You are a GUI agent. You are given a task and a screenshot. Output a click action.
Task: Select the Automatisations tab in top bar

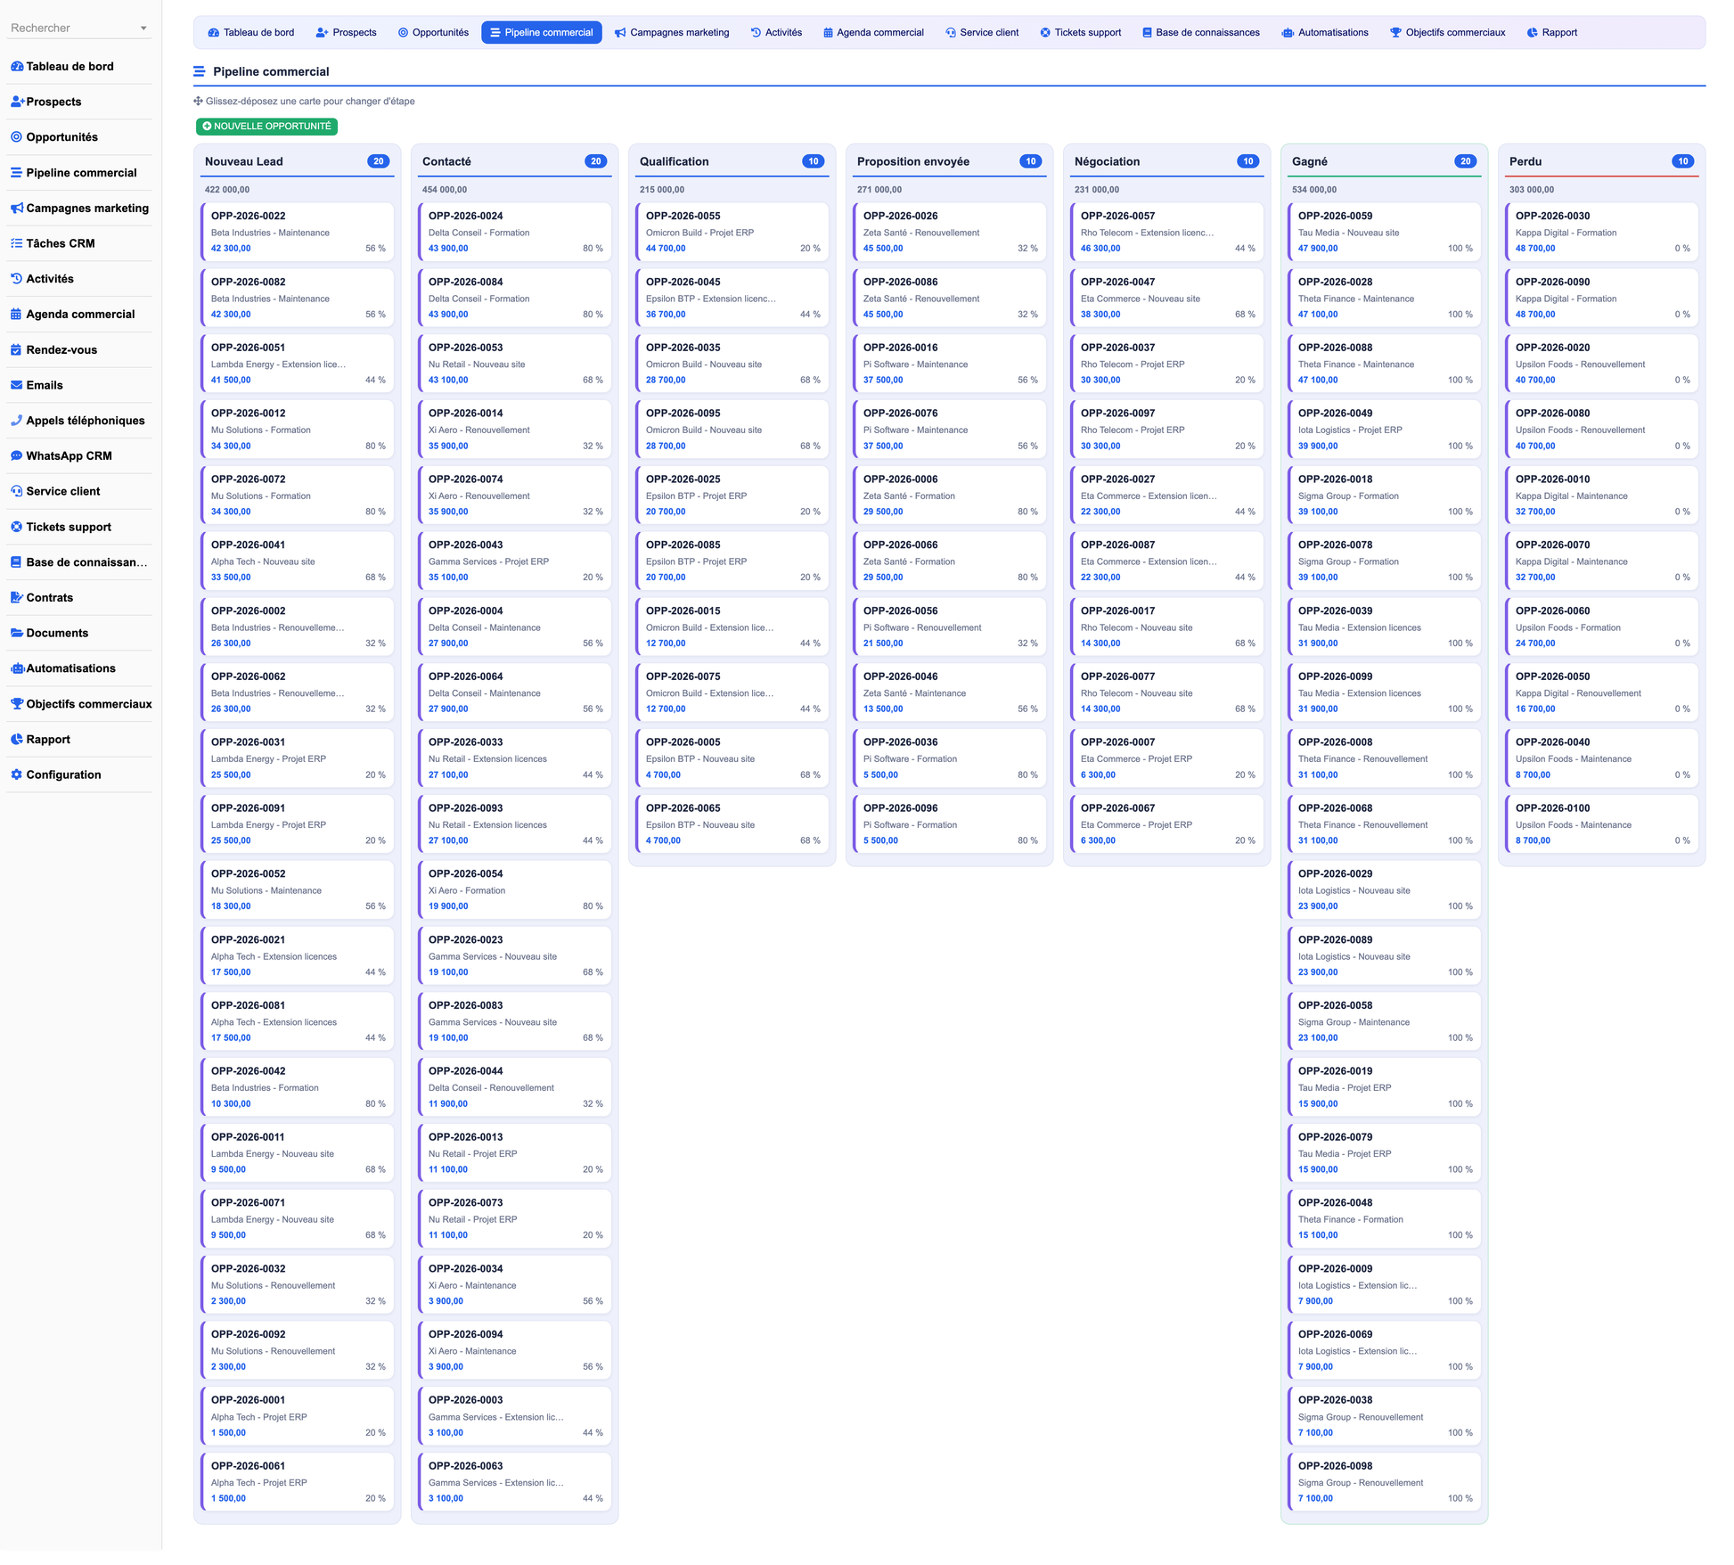tap(1325, 33)
